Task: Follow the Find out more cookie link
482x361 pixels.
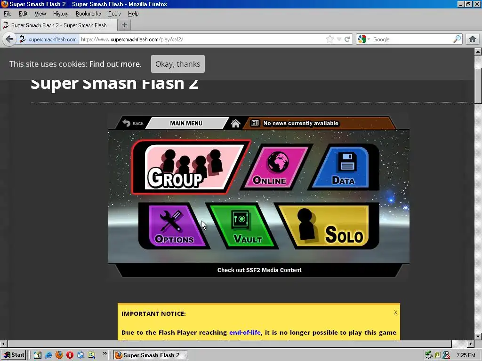Action: pyautogui.click(x=115, y=64)
